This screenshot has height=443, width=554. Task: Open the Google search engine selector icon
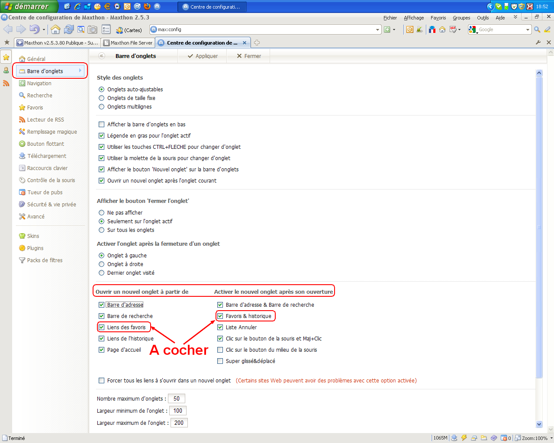point(473,30)
